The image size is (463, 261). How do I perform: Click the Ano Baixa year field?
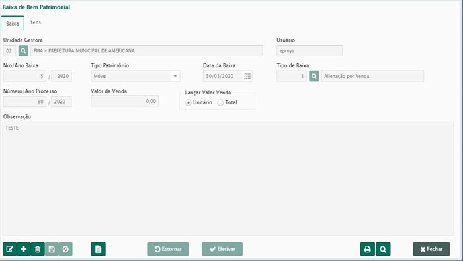coord(62,76)
